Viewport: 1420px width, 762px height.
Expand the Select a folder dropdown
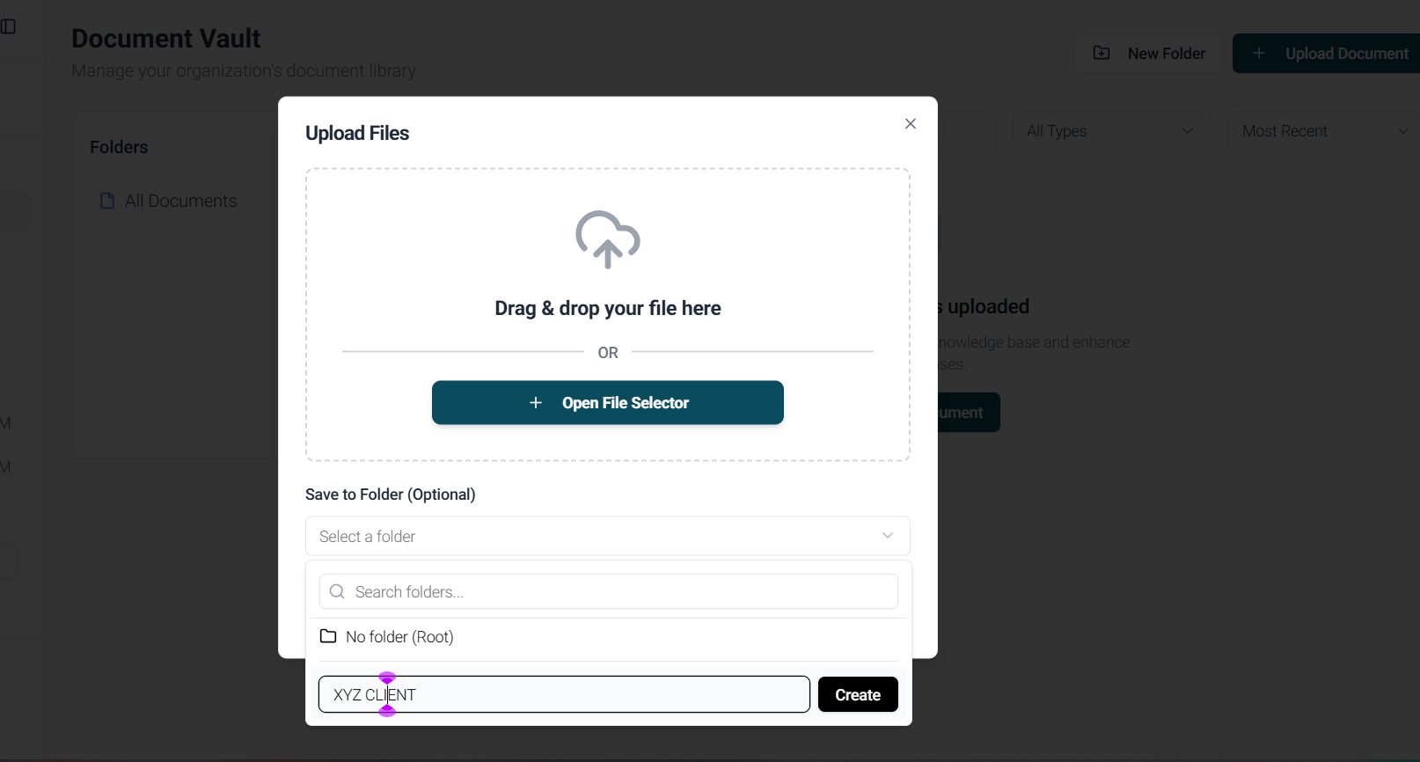(x=608, y=536)
